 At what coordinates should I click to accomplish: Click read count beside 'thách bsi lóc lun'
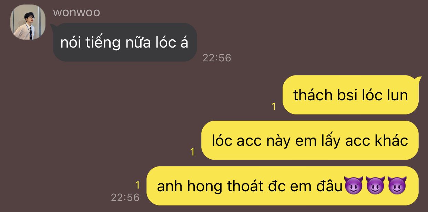274,107
